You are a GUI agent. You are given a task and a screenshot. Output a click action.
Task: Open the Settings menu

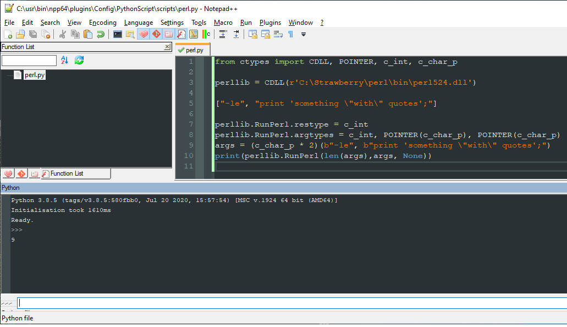[172, 23]
